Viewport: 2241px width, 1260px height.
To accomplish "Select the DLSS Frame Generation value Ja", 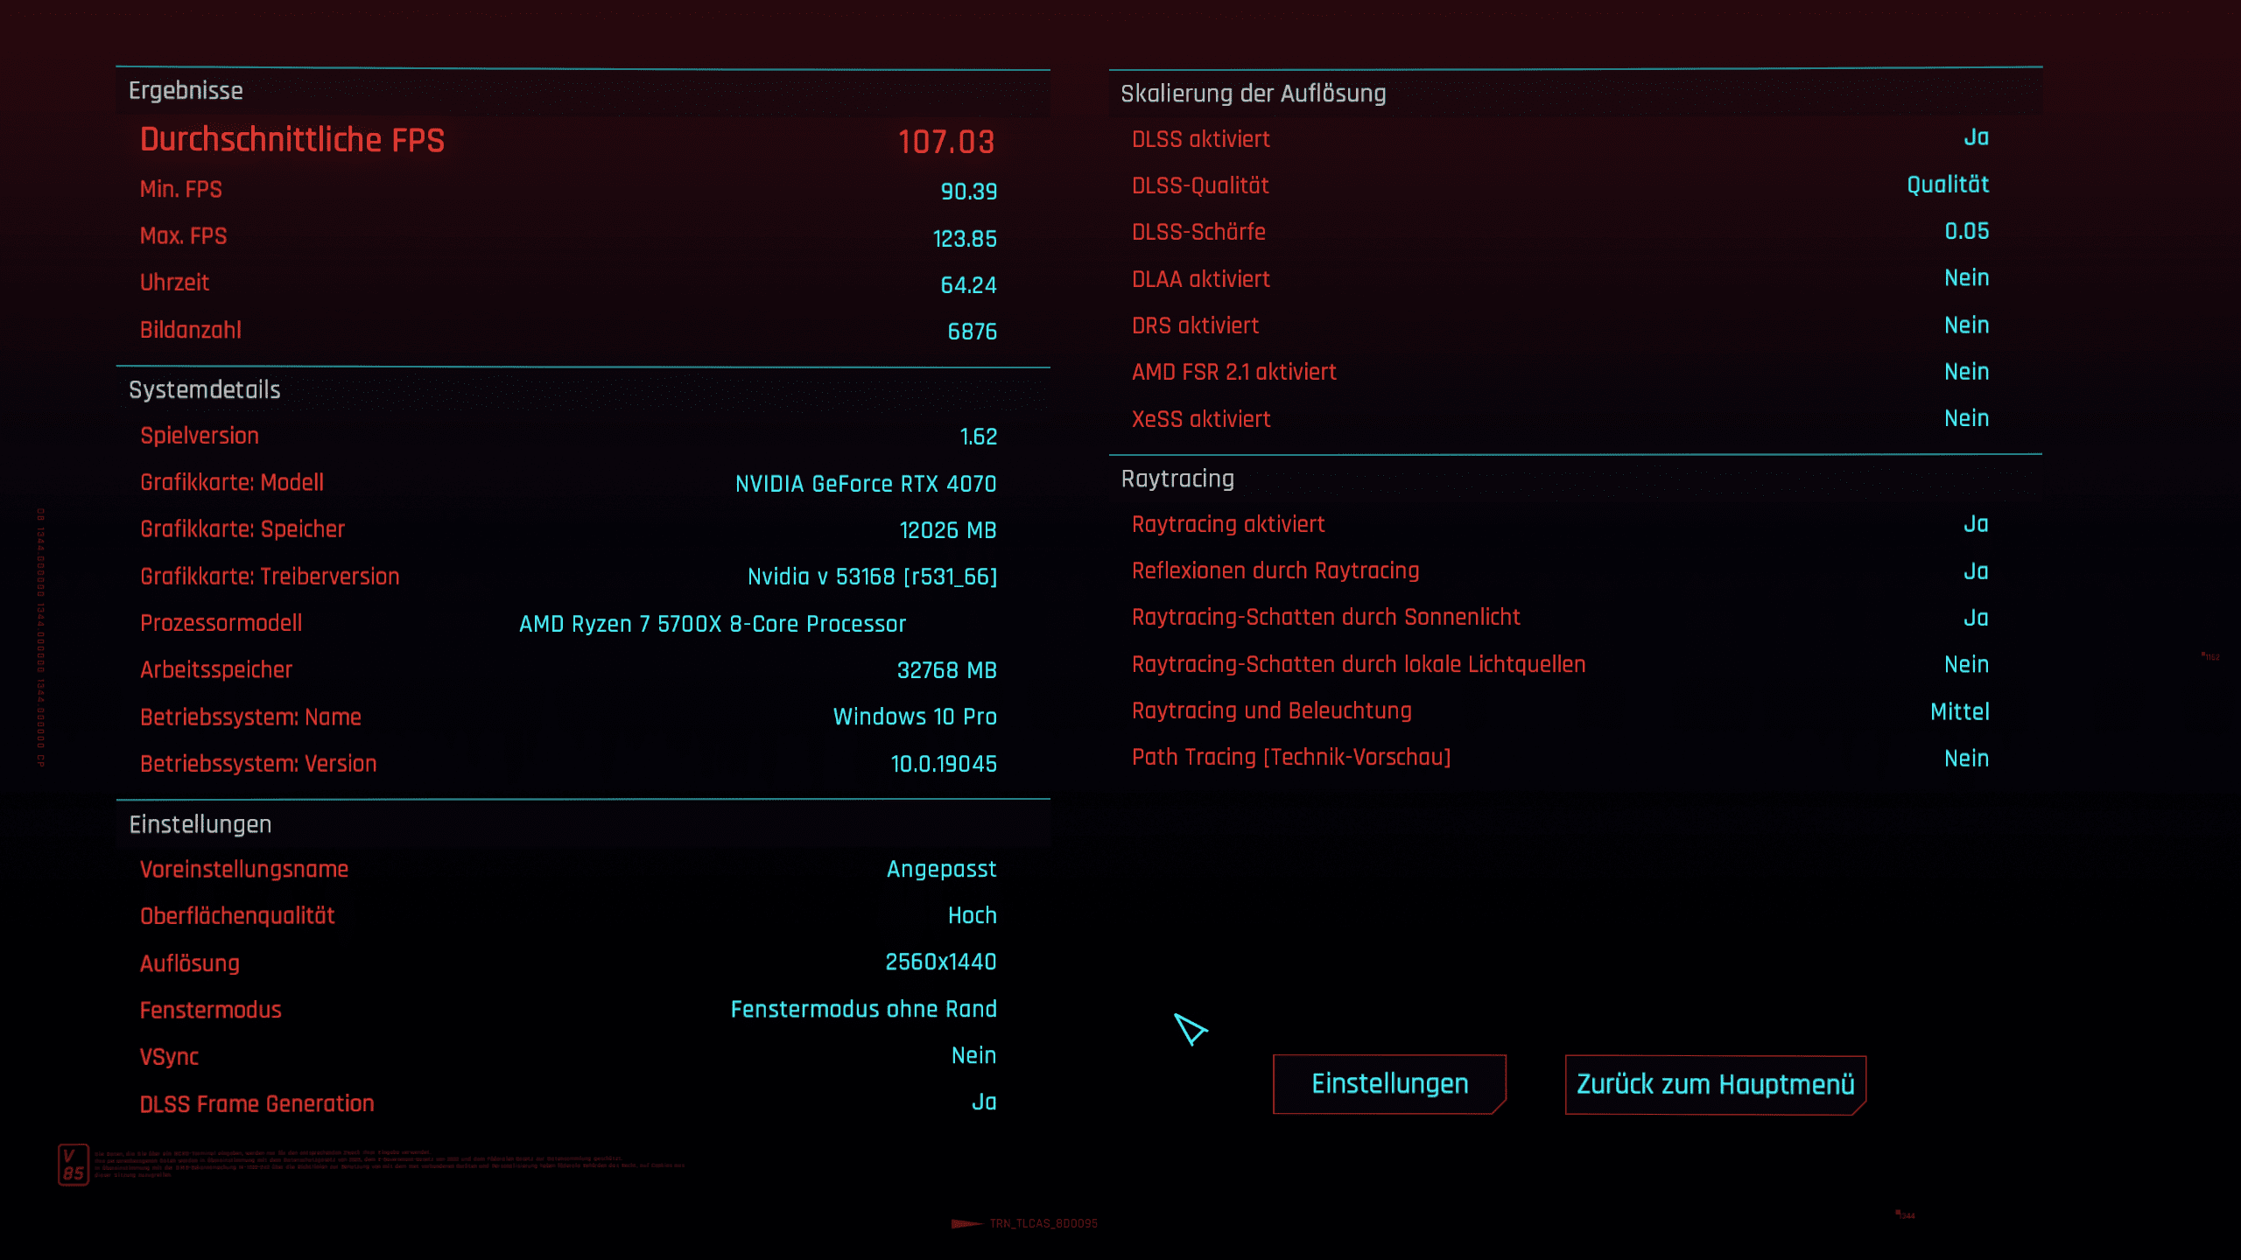I will click(x=984, y=1102).
